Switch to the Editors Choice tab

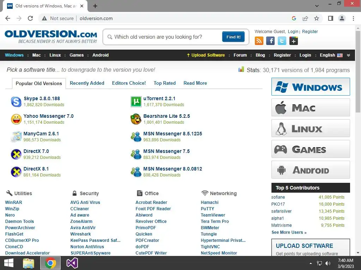tap(129, 83)
